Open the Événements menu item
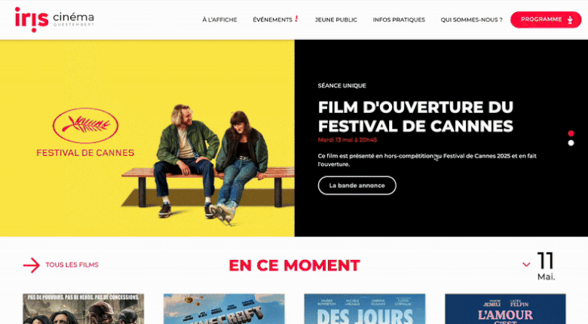Screen dimensions: 588x324 point(272,20)
